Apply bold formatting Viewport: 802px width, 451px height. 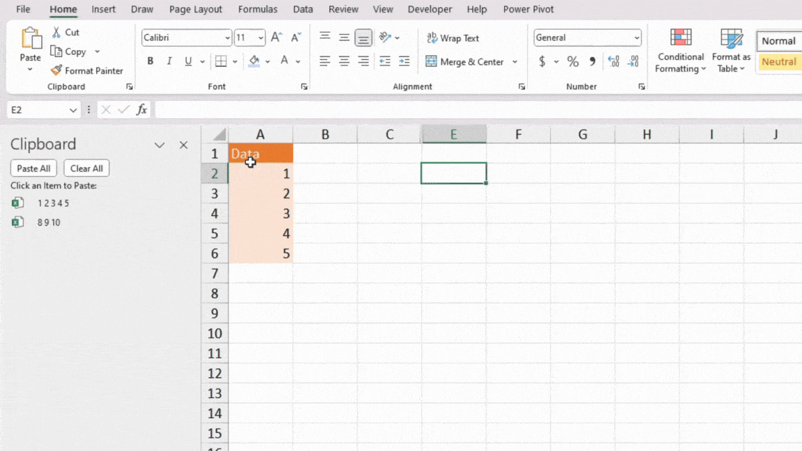[150, 61]
